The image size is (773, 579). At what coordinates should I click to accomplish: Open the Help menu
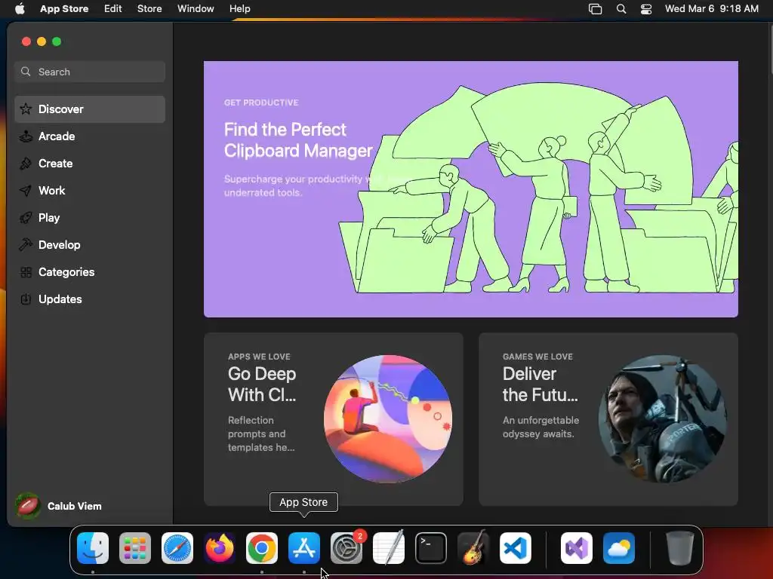click(x=239, y=9)
